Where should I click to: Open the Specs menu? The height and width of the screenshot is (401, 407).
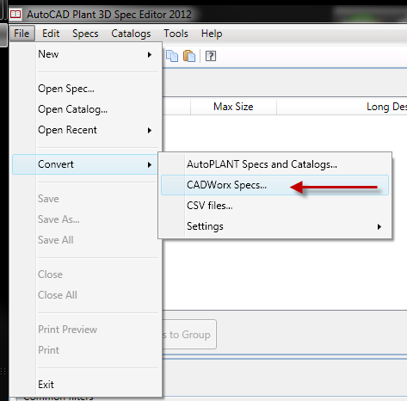[85, 34]
